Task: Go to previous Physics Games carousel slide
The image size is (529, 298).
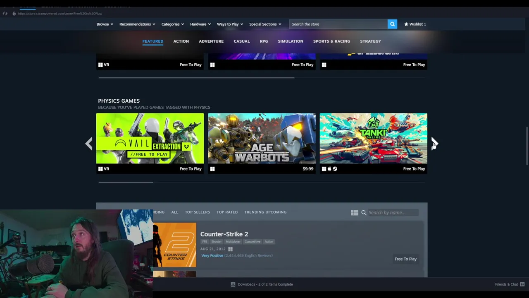Action: [89, 143]
